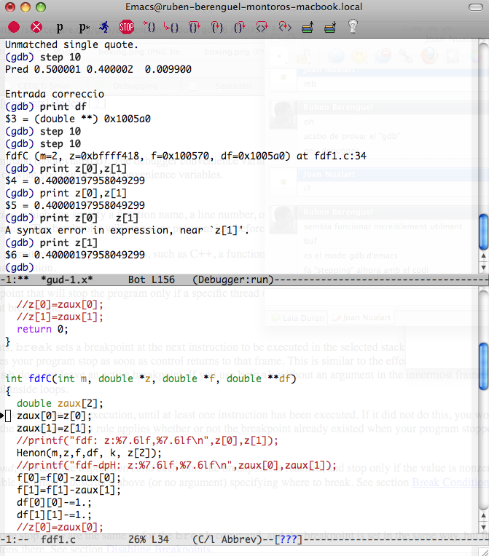Click the 'df[0][0]-=1.;' source line
The width and height of the screenshot is (489, 556).
coord(54,502)
